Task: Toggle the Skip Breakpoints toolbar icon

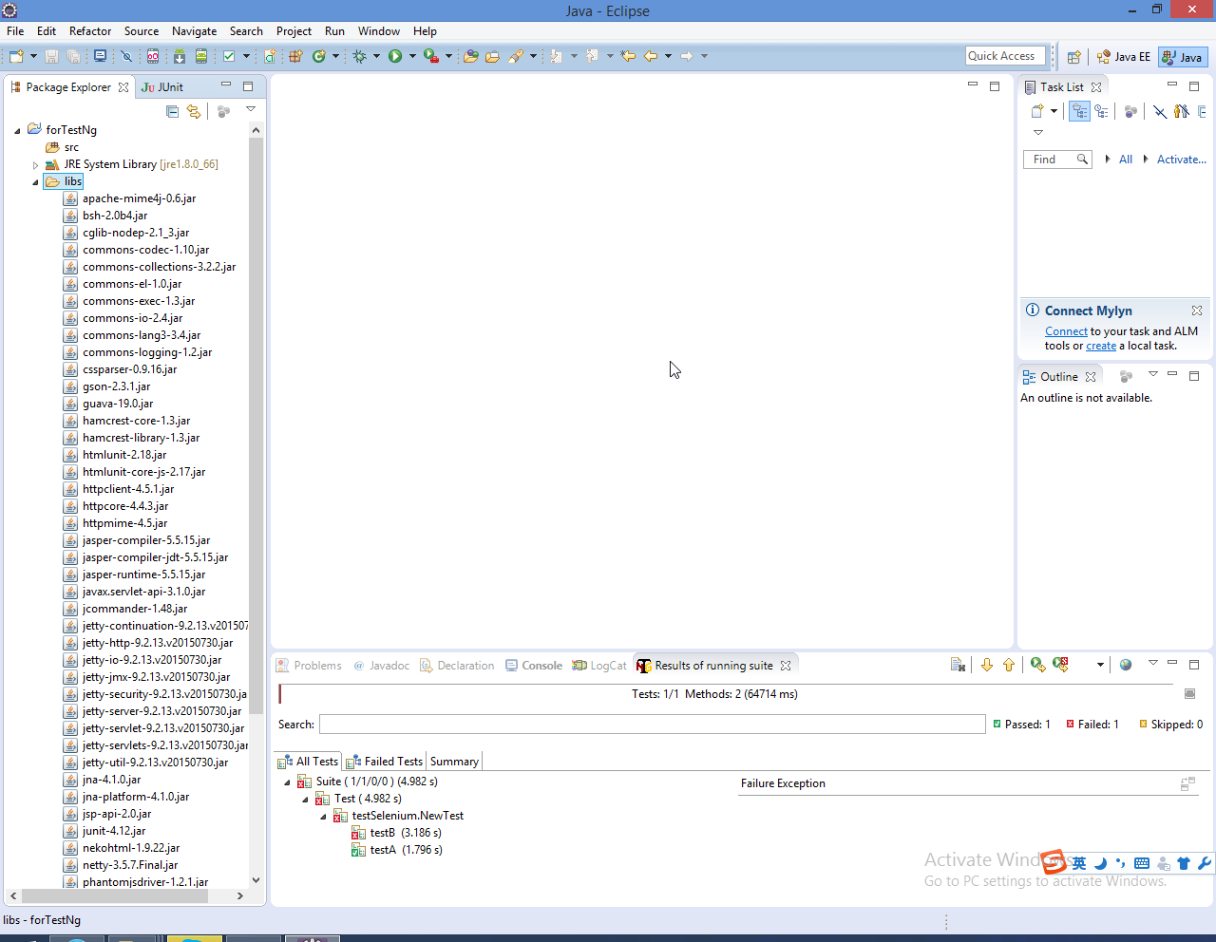Action: [x=126, y=56]
